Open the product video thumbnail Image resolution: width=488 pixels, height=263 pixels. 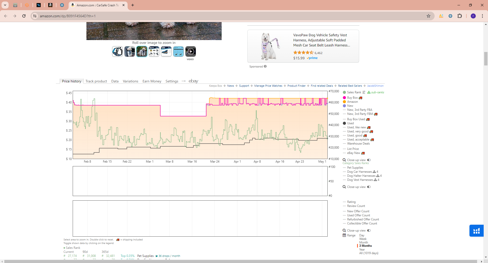pyautogui.click(x=191, y=51)
